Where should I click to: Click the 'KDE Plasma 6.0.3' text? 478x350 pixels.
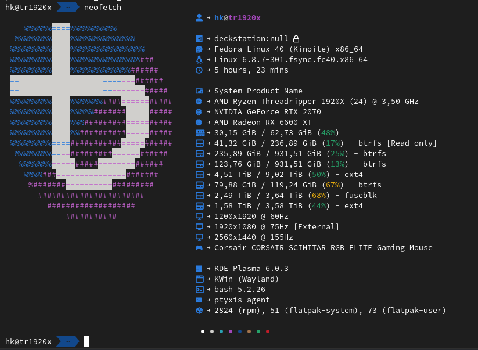[x=251, y=269]
